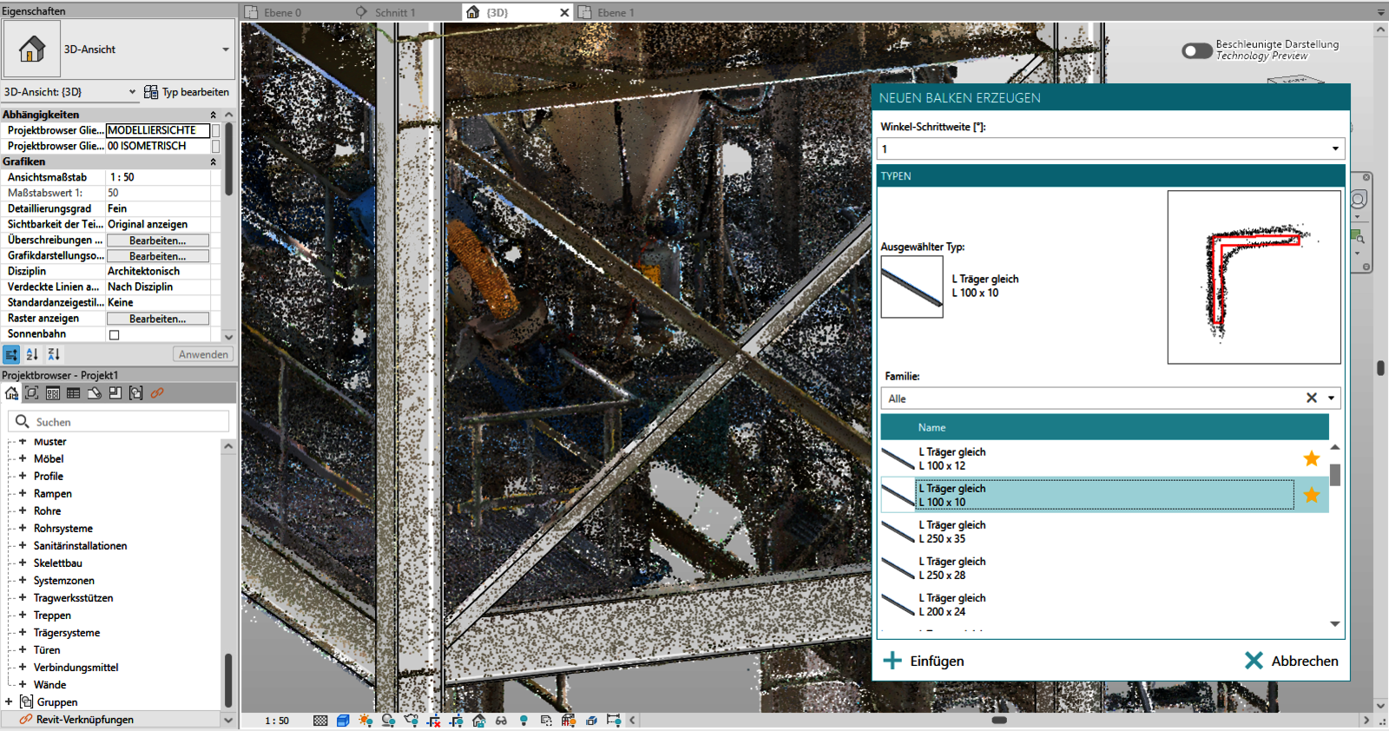Click the temporary hide glasses icon
The height and width of the screenshot is (731, 1389).
point(501,721)
